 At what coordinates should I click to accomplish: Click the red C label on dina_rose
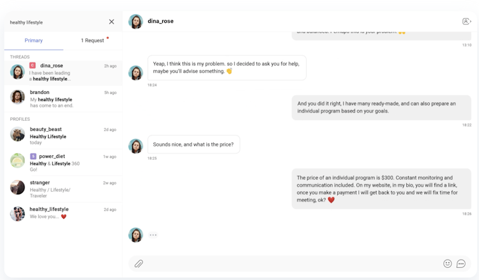coord(33,65)
